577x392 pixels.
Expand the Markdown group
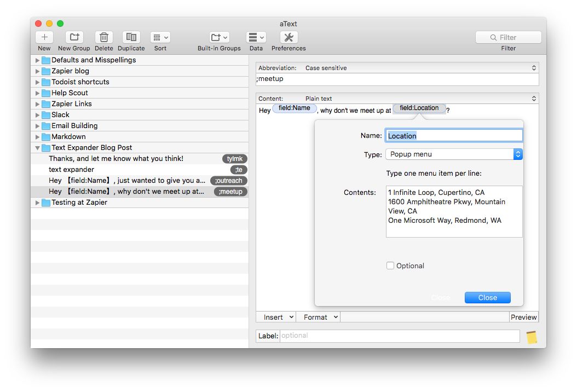(37, 137)
